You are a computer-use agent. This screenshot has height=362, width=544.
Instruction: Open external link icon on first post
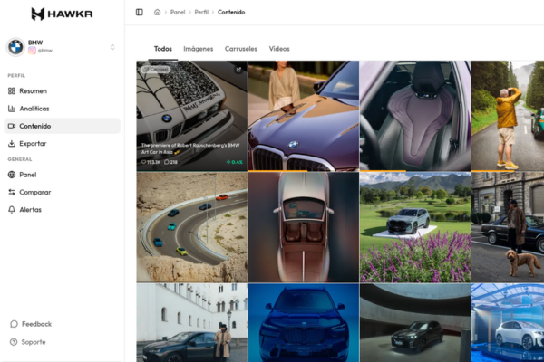point(238,69)
